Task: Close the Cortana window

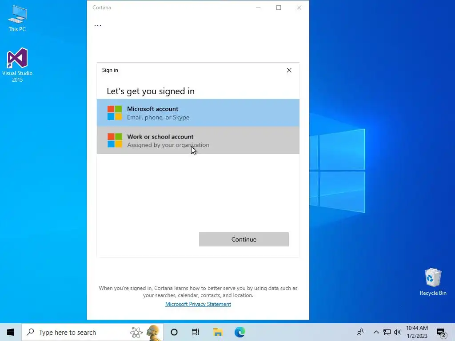Action: coord(299,8)
